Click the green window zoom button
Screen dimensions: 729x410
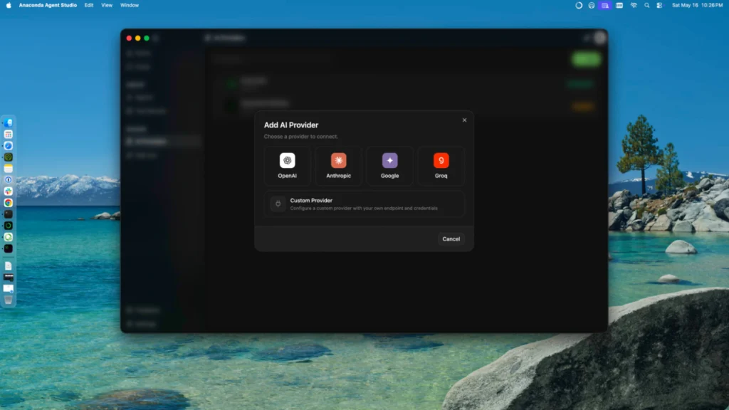pyautogui.click(x=147, y=38)
